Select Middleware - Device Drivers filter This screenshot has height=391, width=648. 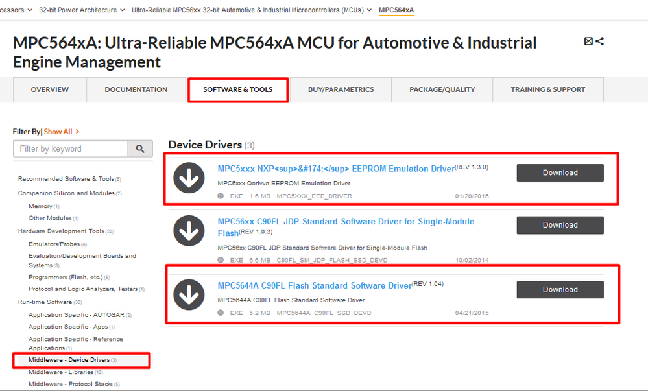[69, 360]
